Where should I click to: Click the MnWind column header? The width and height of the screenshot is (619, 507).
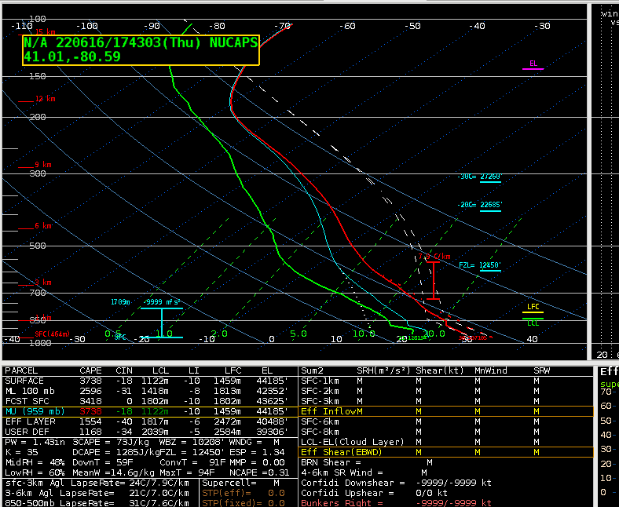point(491,371)
